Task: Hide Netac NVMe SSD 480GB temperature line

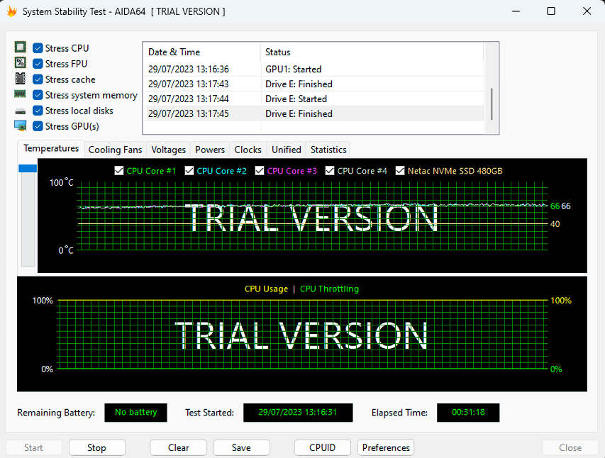Action: coord(400,171)
